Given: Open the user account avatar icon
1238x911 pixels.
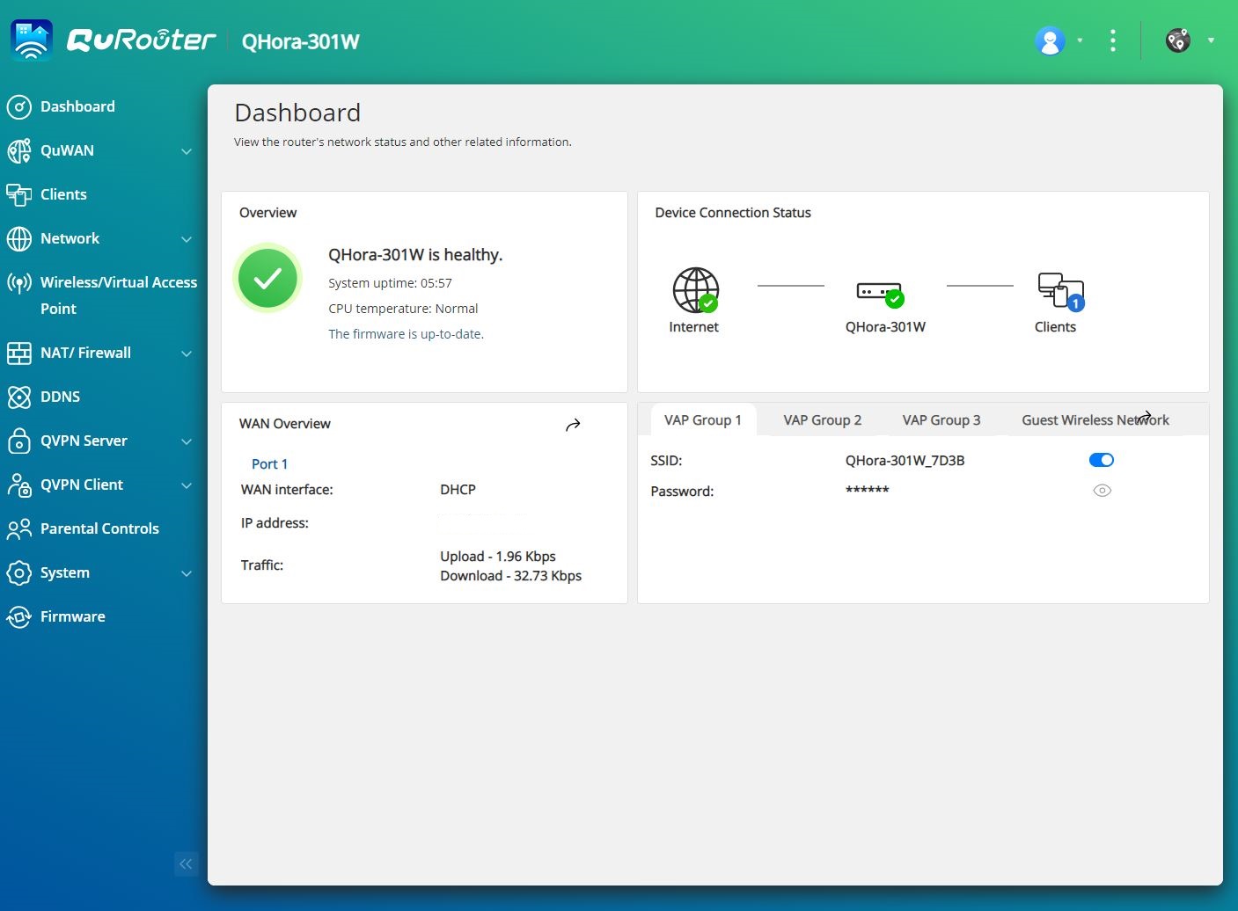Looking at the screenshot, I should [1050, 40].
